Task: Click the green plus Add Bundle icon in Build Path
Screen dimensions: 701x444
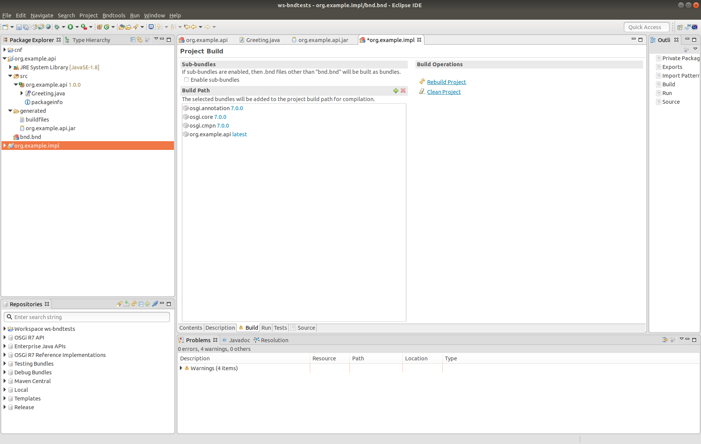Action: click(396, 90)
